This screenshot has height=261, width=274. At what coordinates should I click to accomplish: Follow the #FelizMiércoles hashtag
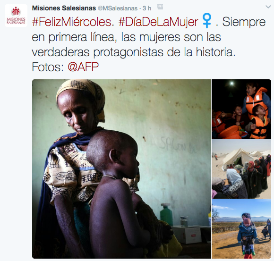click(72, 22)
